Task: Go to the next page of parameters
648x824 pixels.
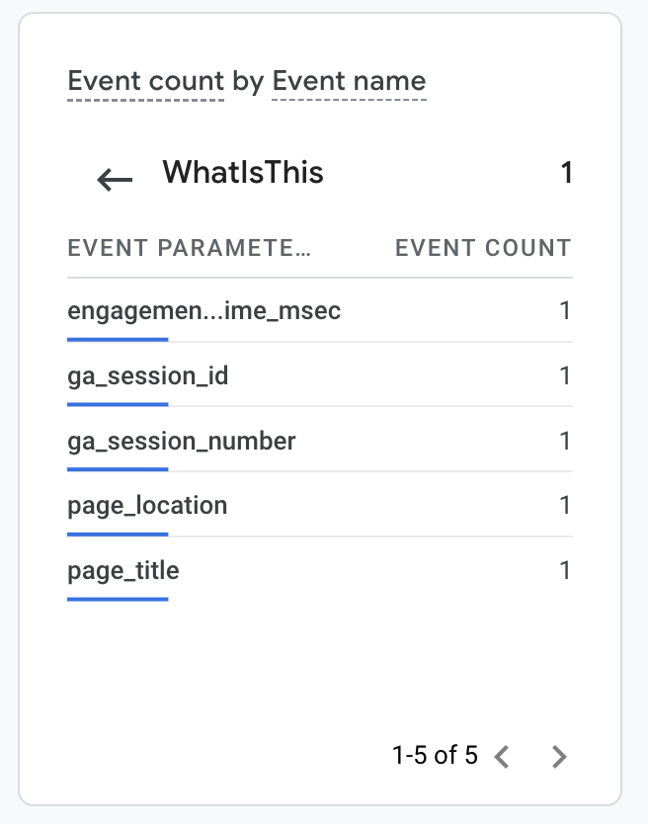Action: coord(559,757)
